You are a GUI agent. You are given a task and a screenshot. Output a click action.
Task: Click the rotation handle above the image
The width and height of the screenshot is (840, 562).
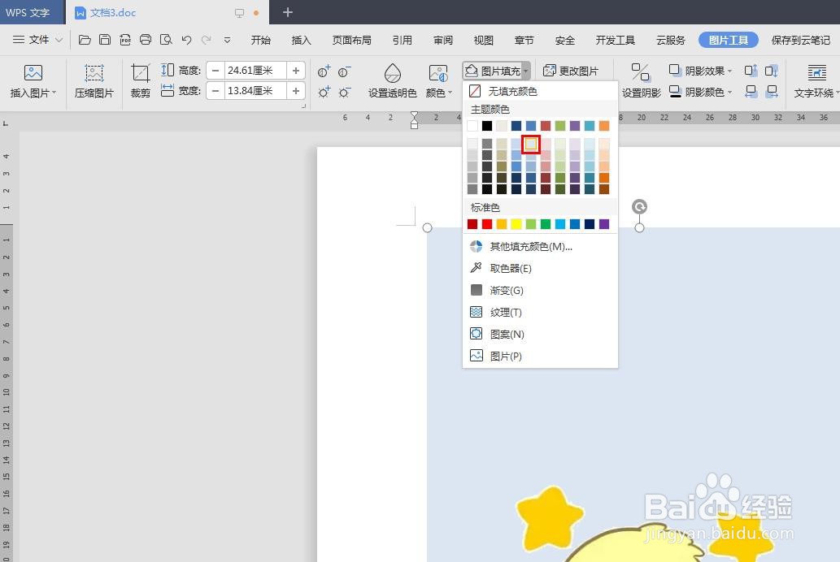639,206
